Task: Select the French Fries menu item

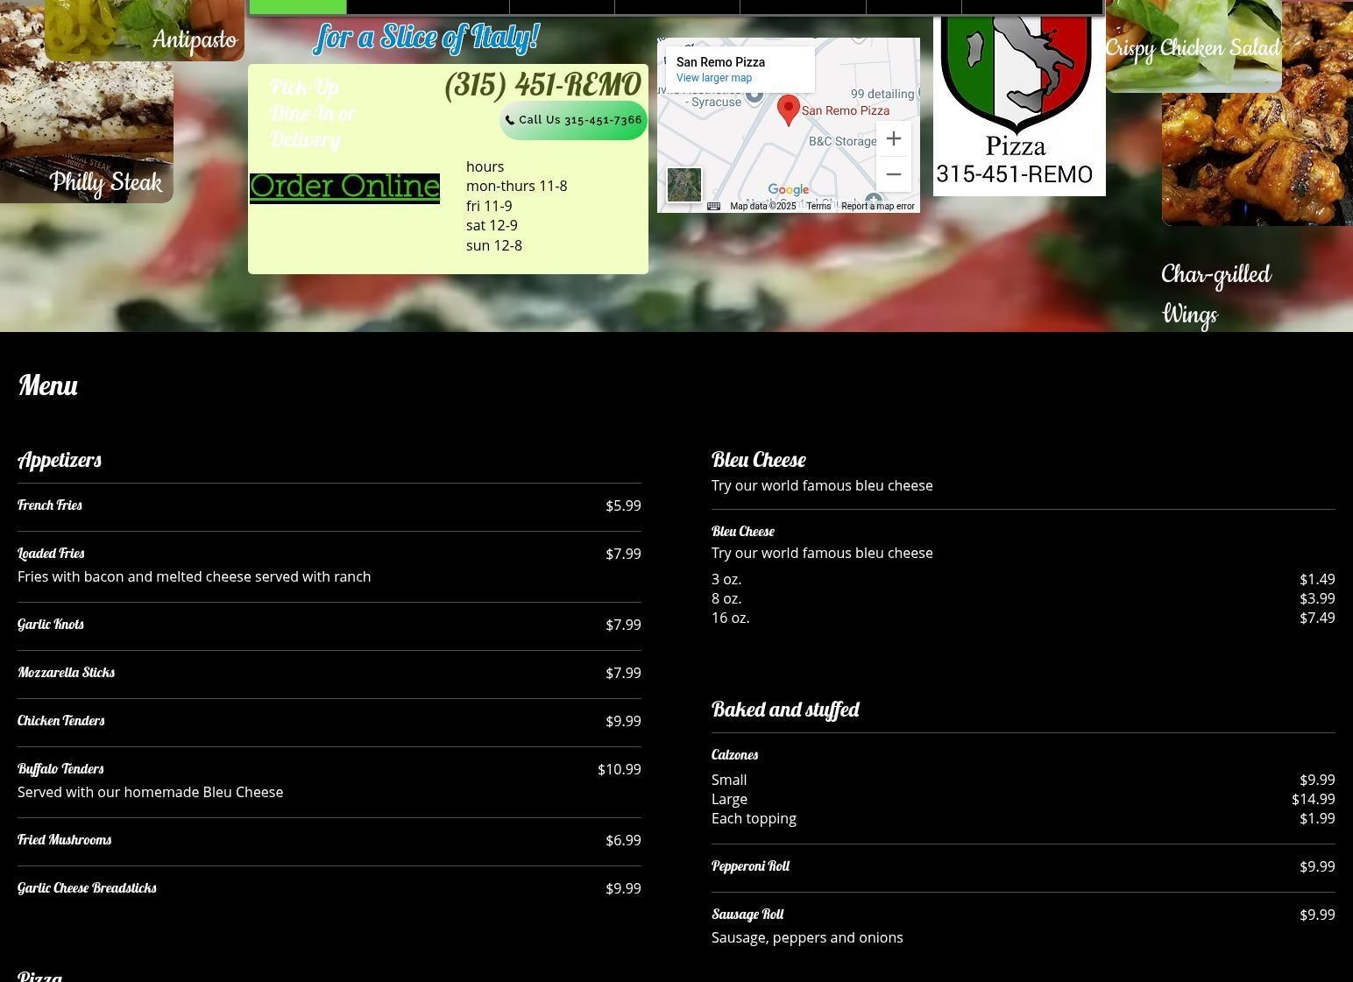Action: 50,505
